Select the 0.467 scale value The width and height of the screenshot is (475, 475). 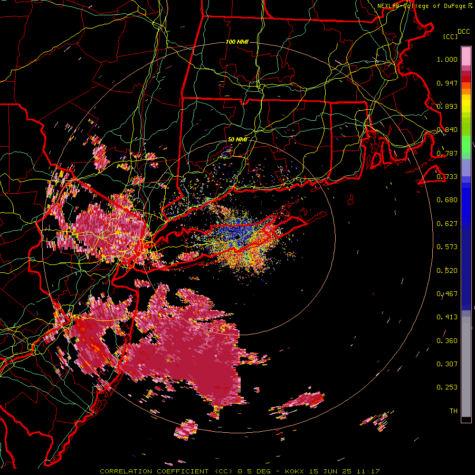[447, 293]
